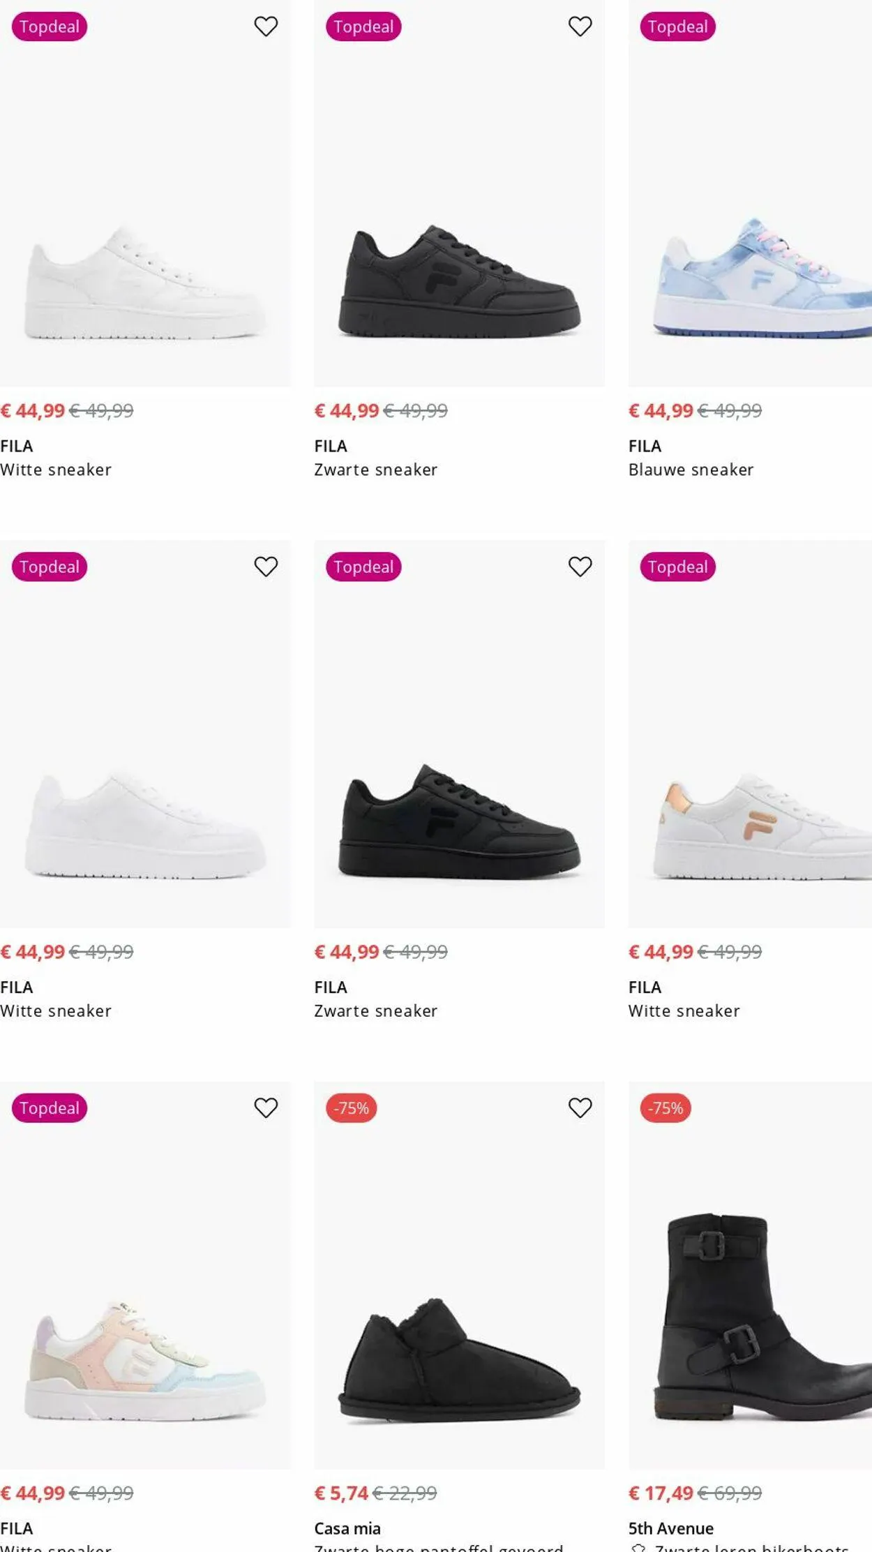Image resolution: width=872 pixels, height=1552 pixels.
Task: Click the -75% badge on the slipper
Action: (351, 1108)
